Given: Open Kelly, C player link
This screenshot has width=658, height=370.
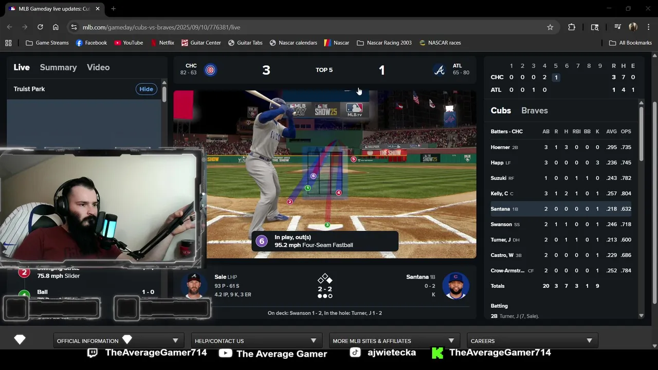Looking at the screenshot, I should (499, 193).
